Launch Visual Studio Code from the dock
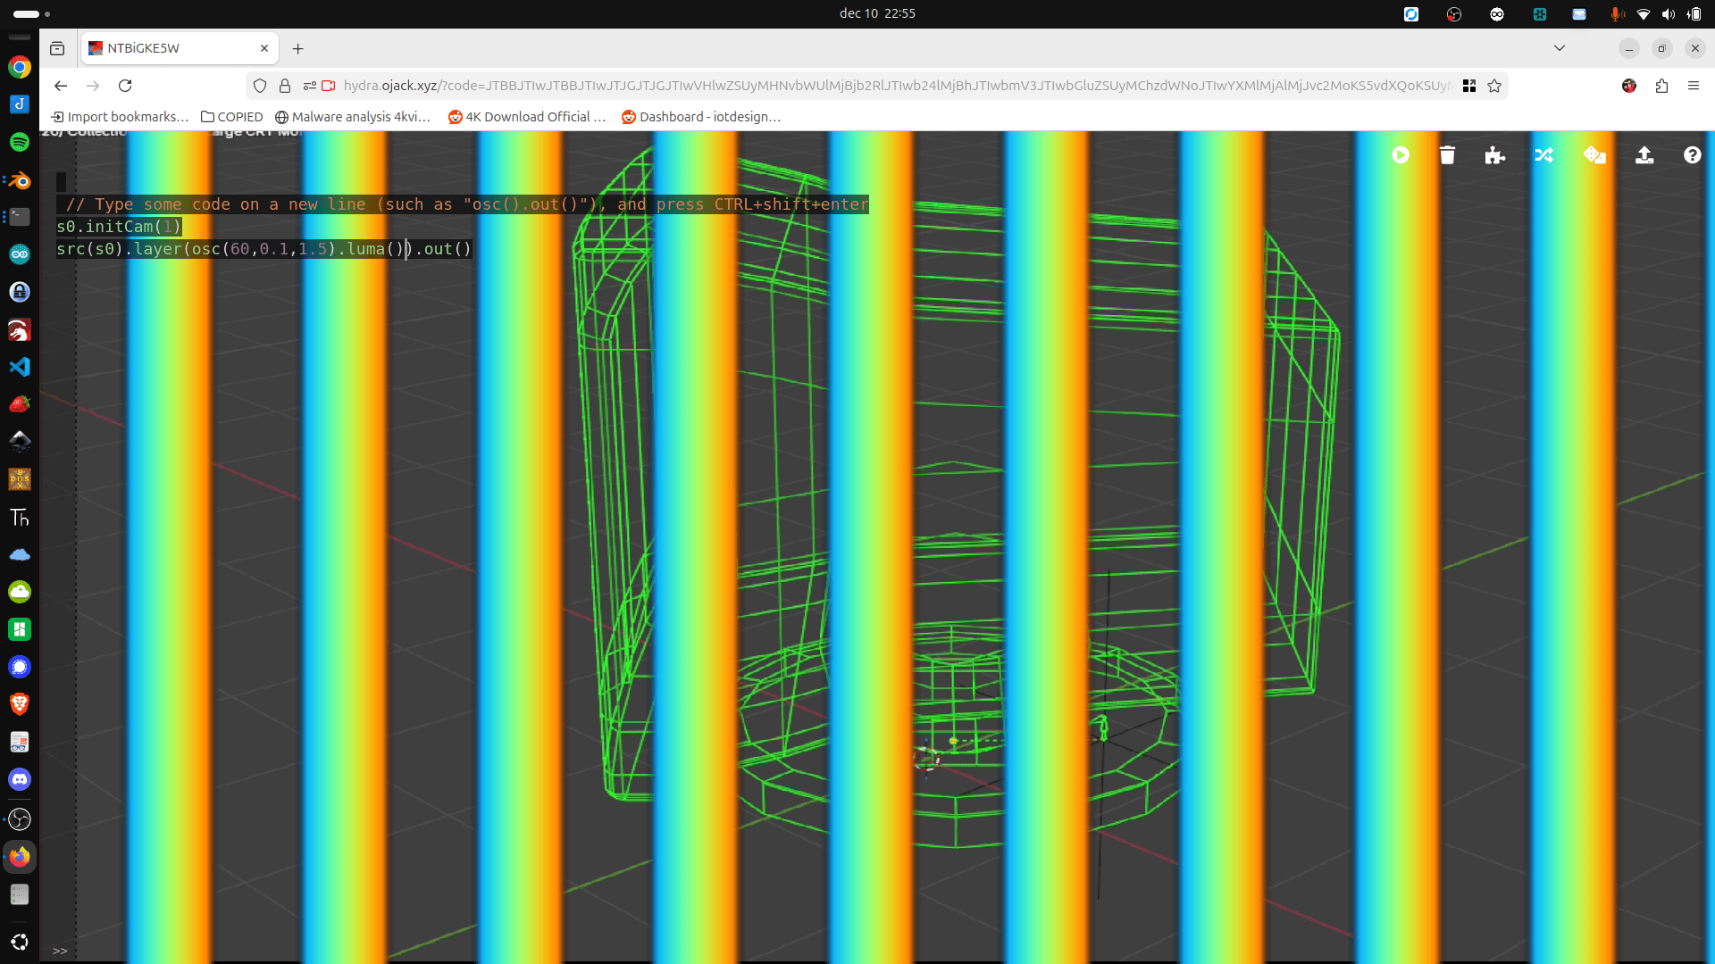Screen dimensions: 1715x964 click(x=20, y=367)
